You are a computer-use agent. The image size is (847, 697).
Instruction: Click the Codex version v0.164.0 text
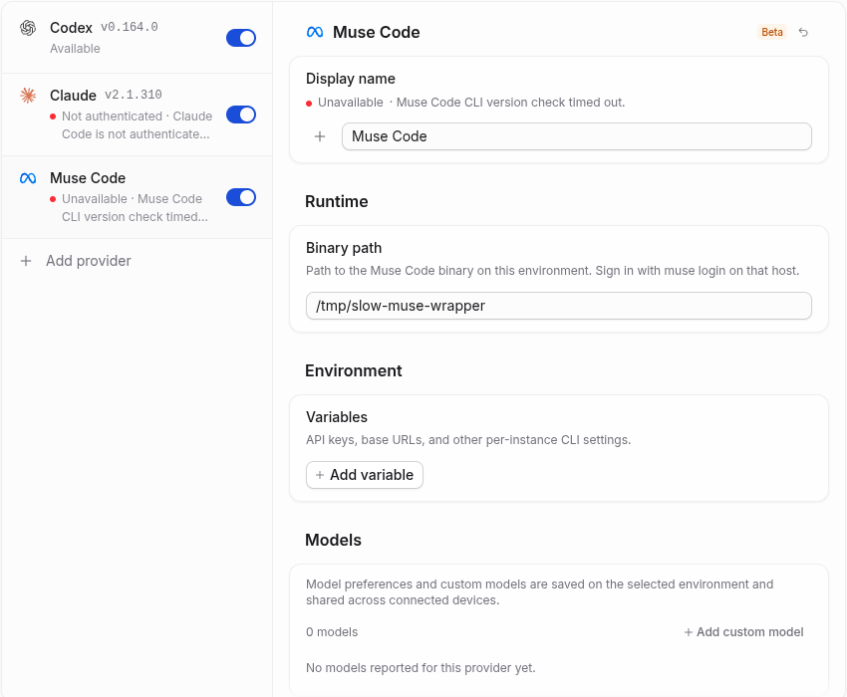(x=130, y=27)
